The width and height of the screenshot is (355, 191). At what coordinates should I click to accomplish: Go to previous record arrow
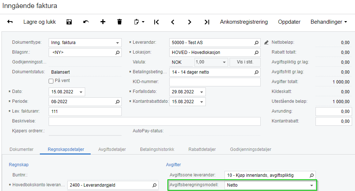[173, 22]
